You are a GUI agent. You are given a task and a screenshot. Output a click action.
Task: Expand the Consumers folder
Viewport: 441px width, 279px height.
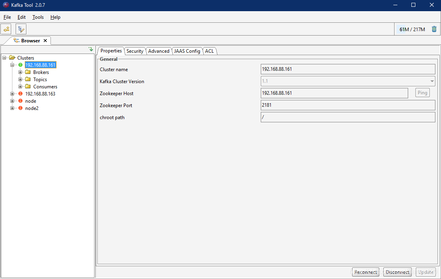[20, 86]
